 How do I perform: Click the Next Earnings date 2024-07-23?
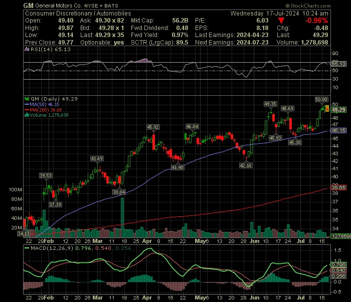coord(252,43)
